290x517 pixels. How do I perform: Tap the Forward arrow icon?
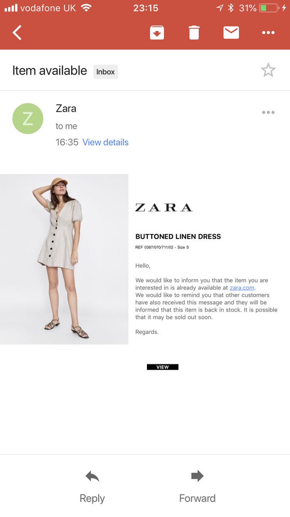197,476
